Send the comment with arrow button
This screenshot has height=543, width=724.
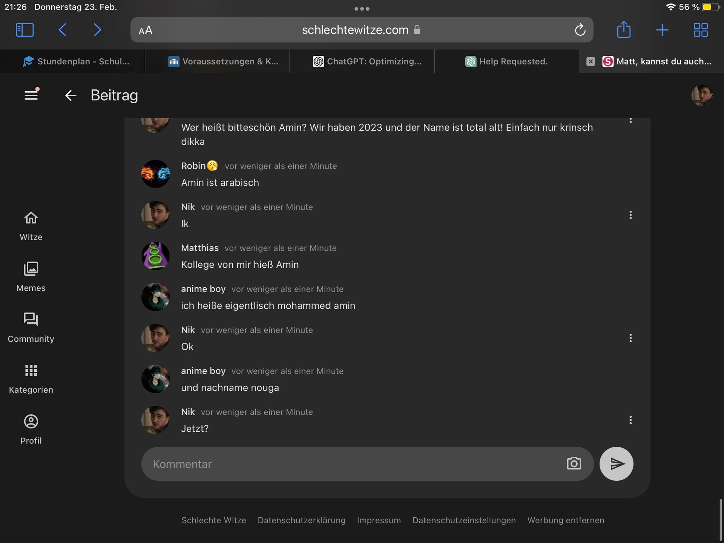tap(616, 463)
